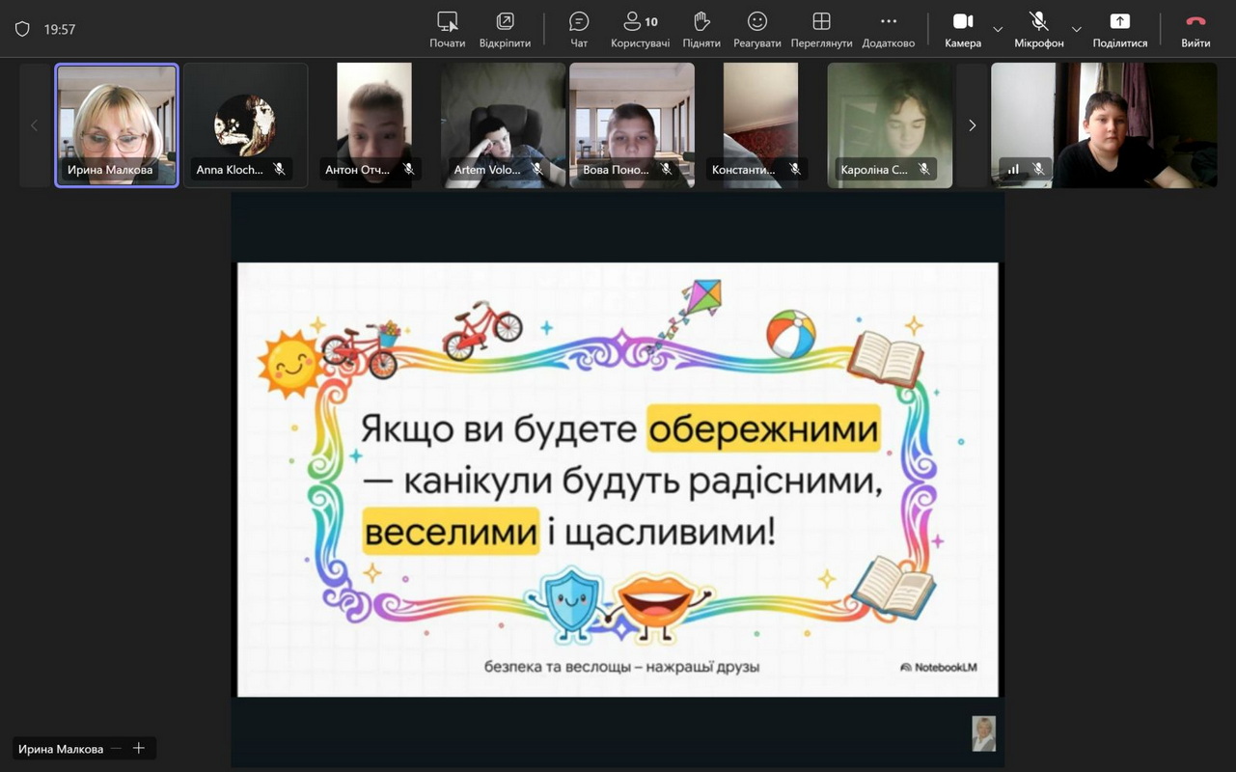
Task: Zoom out shared content with minus button
Action: click(x=117, y=749)
